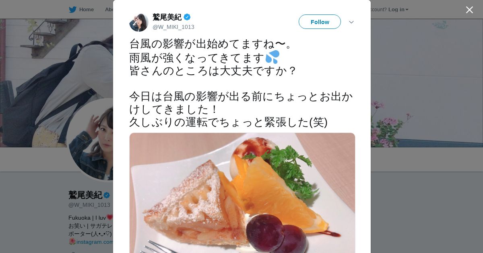Click the Twitter bird logo icon
Image resolution: width=483 pixels, height=253 pixels.
pyautogui.click(x=72, y=10)
